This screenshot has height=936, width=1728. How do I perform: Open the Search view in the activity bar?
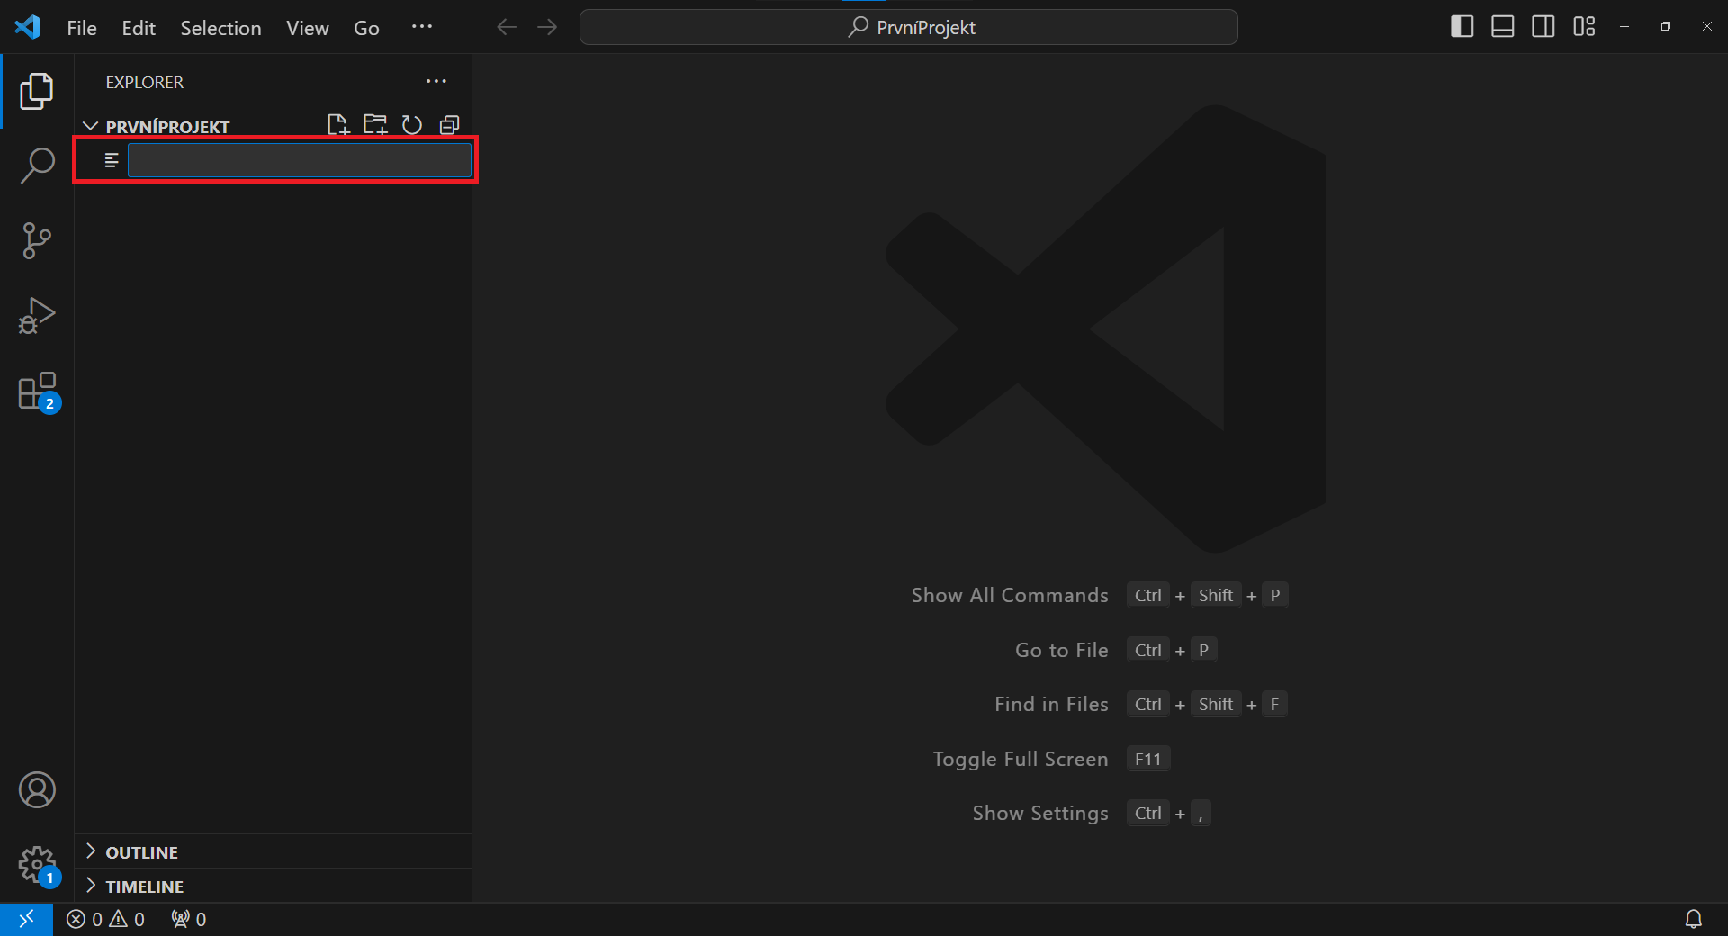pyautogui.click(x=37, y=165)
